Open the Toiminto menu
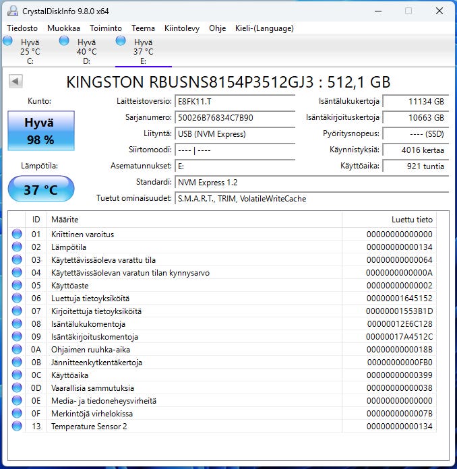 click(x=106, y=28)
